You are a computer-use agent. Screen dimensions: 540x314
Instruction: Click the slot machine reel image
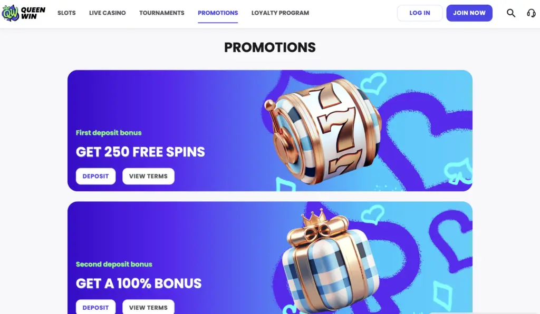coord(323,132)
